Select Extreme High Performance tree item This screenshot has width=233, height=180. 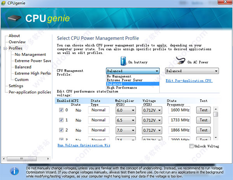pyautogui.click(x=33, y=73)
